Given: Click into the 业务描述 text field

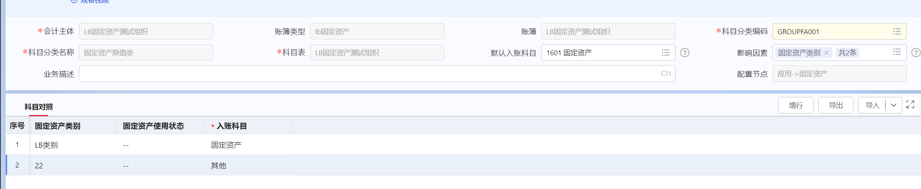Looking at the screenshot, I should tap(377, 74).
